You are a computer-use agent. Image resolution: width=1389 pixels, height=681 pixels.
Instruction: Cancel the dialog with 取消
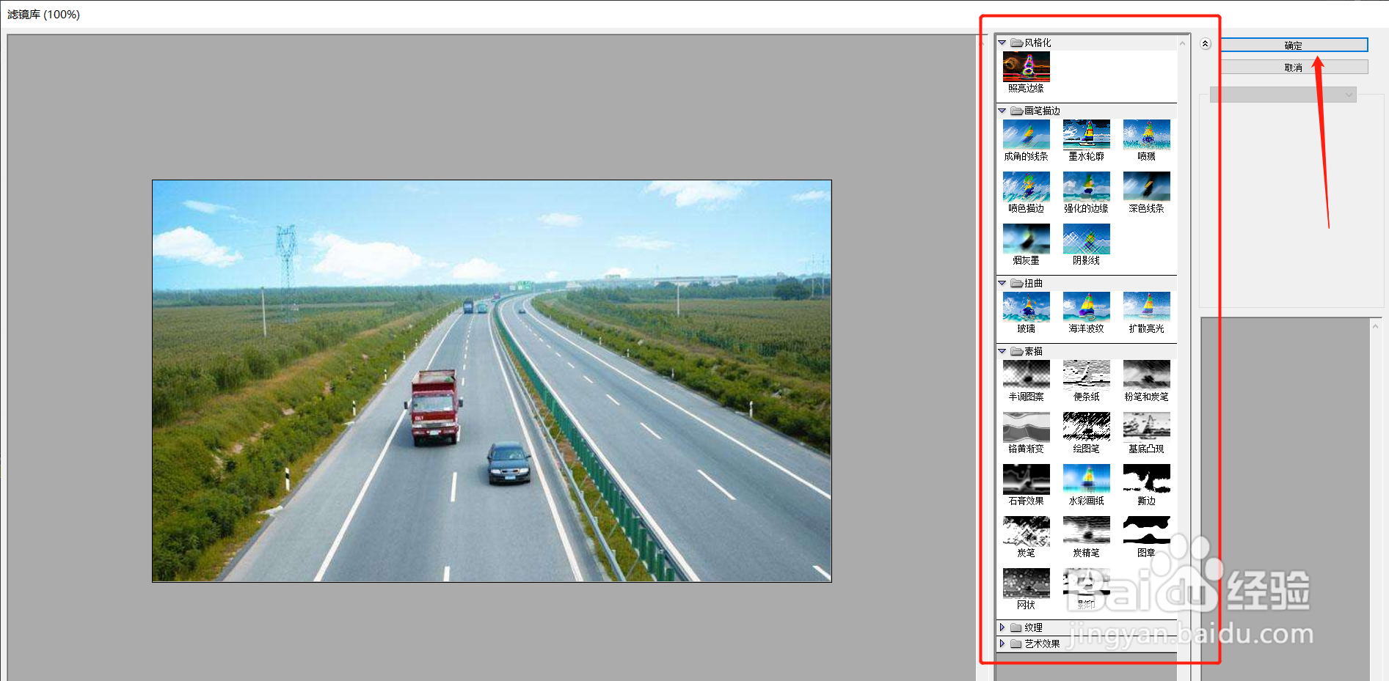(1294, 67)
